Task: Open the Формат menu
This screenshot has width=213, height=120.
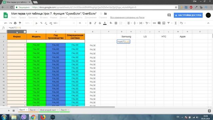Action: coord(54,18)
